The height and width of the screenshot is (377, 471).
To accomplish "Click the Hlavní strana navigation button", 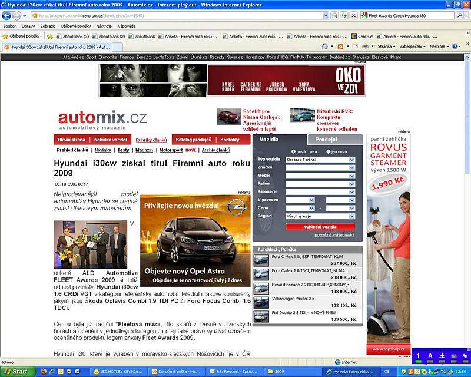I will tap(71, 140).
